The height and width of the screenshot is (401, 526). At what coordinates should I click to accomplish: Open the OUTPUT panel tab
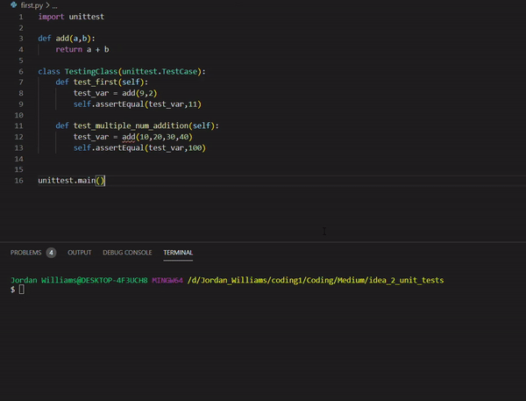coord(80,253)
